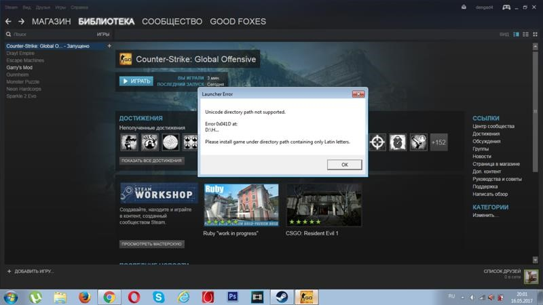The image size is (543, 305).
Task: Click the third round achievement icon
Action: [x=170, y=142]
